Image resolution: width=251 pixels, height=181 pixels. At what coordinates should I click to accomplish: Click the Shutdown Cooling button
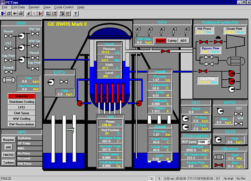click(22, 102)
